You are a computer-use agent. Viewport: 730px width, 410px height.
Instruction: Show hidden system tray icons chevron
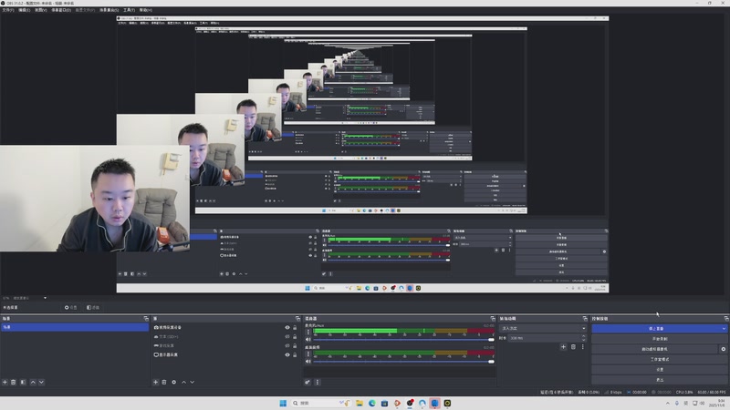tap(667, 403)
